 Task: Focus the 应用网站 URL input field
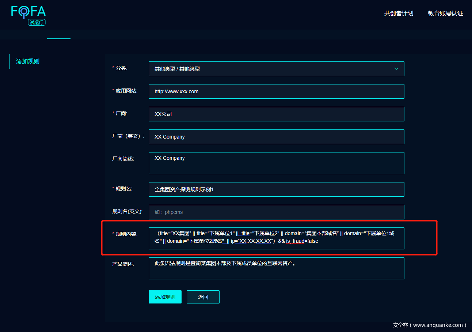click(276, 91)
